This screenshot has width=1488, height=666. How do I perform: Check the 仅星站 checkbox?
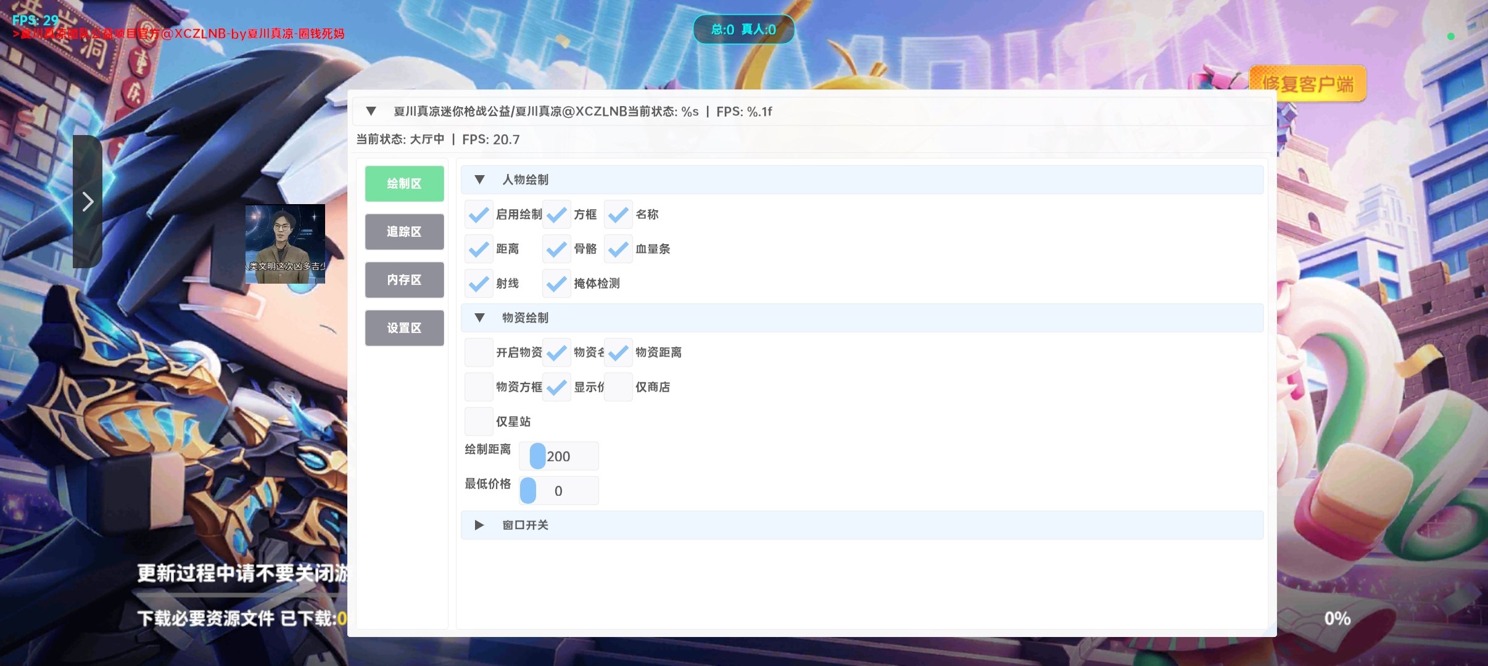pyautogui.click(x=479, y=421)
